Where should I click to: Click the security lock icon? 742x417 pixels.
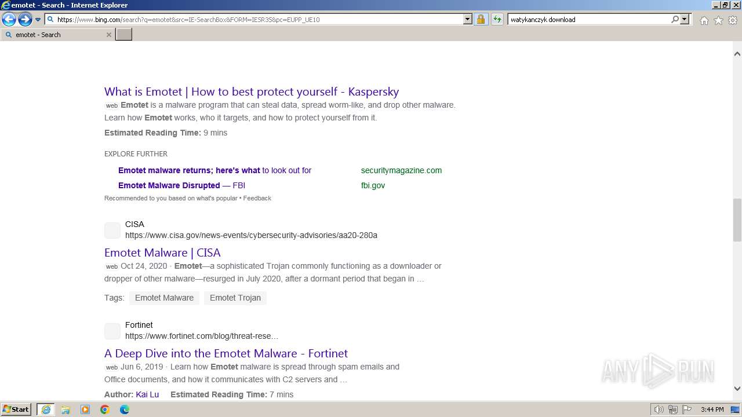tap(481, 19)
